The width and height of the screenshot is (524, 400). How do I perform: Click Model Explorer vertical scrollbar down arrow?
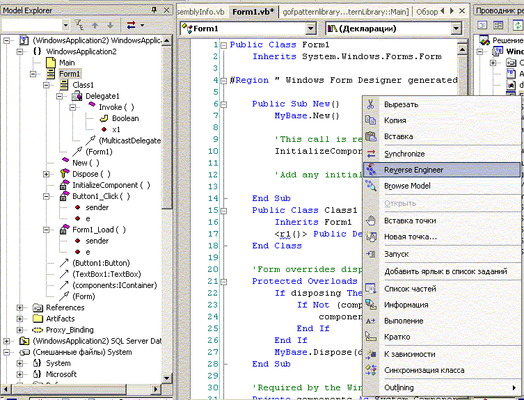click(x=167, y=378)
